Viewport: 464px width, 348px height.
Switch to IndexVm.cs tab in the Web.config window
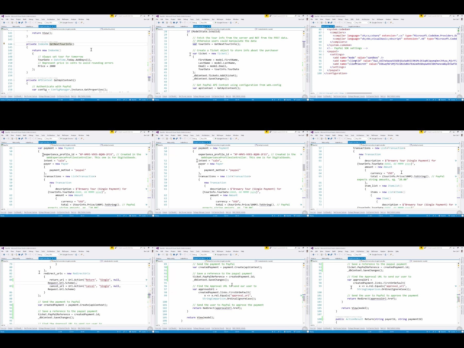coord(339,26)
